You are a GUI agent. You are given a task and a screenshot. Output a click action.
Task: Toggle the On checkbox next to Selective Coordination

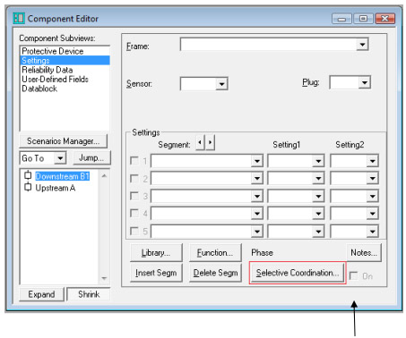354,276
